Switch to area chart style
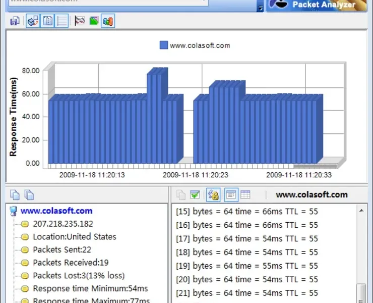The height and width of the screenshot is (303, 373). 94,21
